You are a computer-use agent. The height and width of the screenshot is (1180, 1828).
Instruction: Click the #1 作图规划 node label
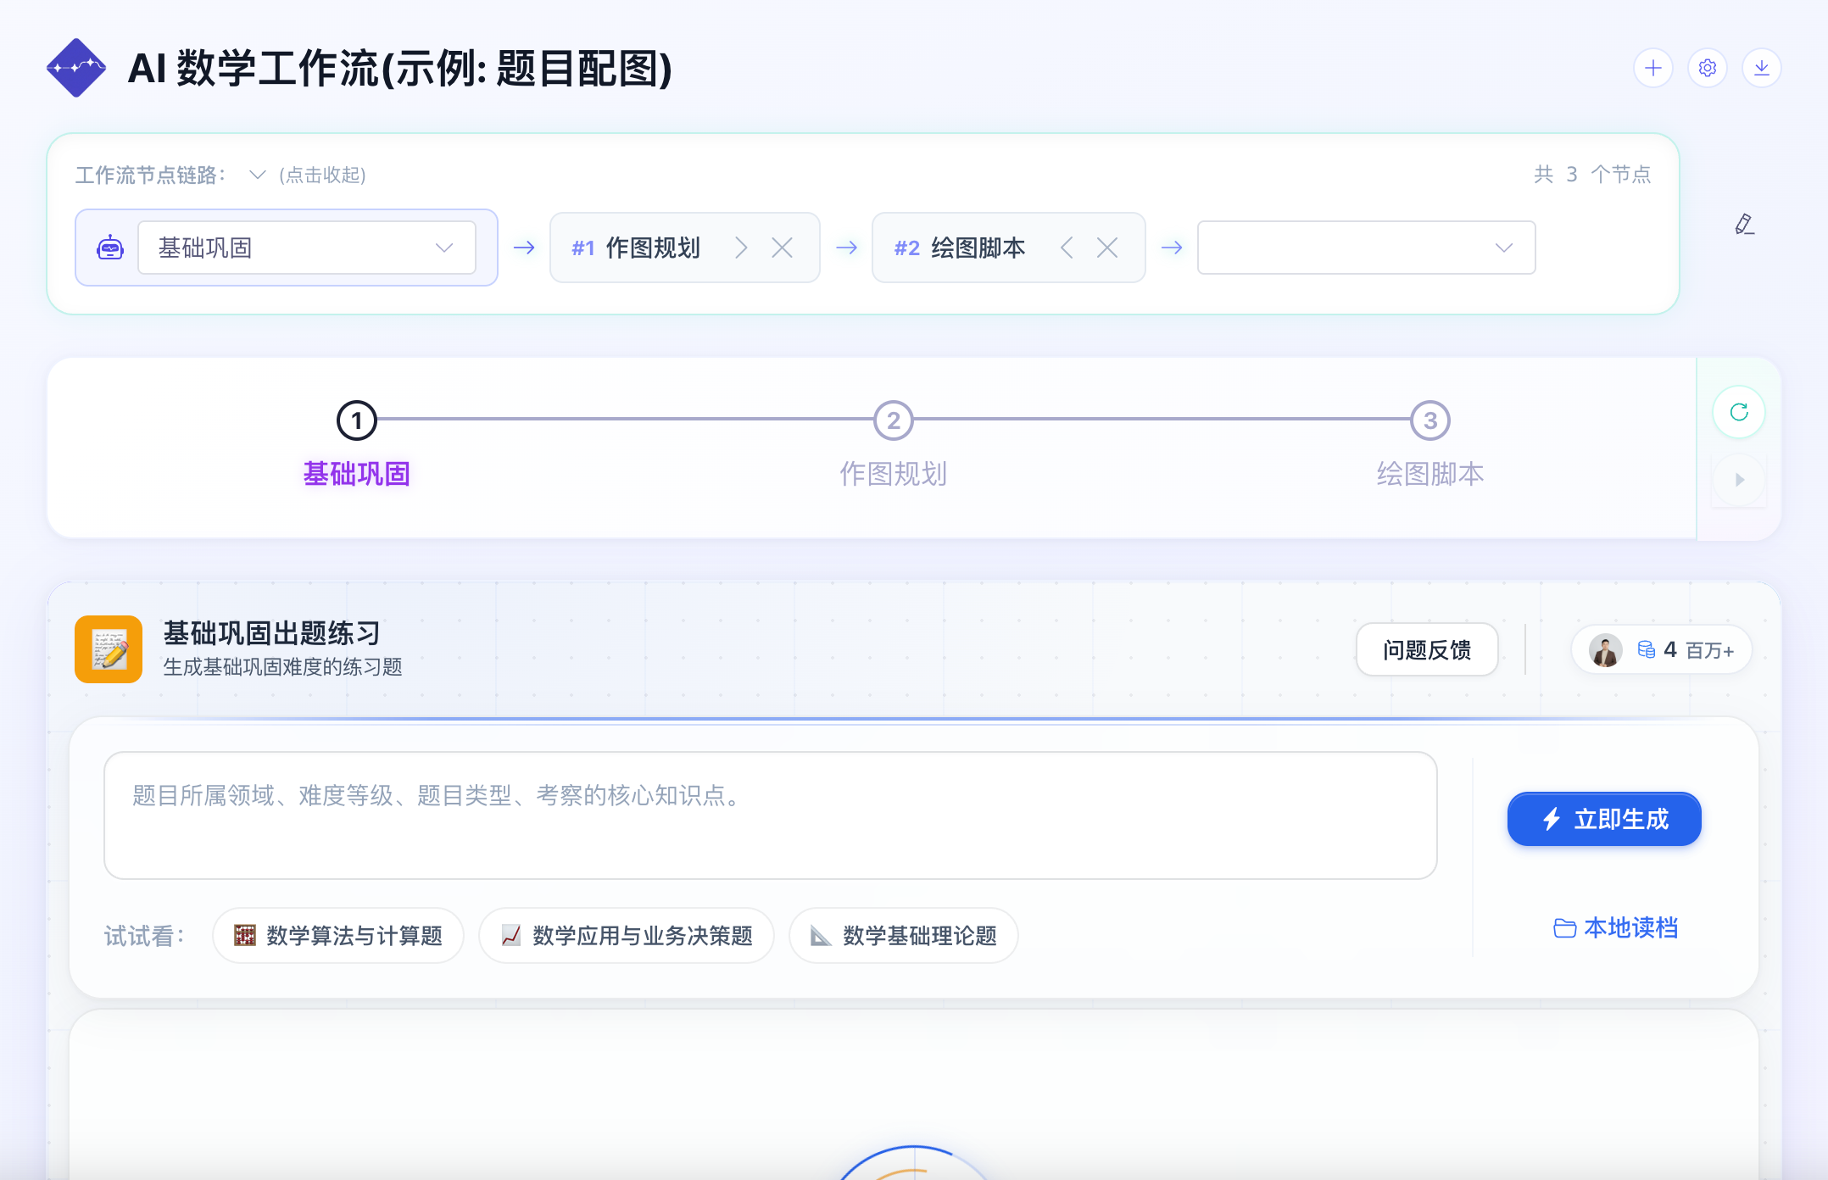(x=636, y=248)
